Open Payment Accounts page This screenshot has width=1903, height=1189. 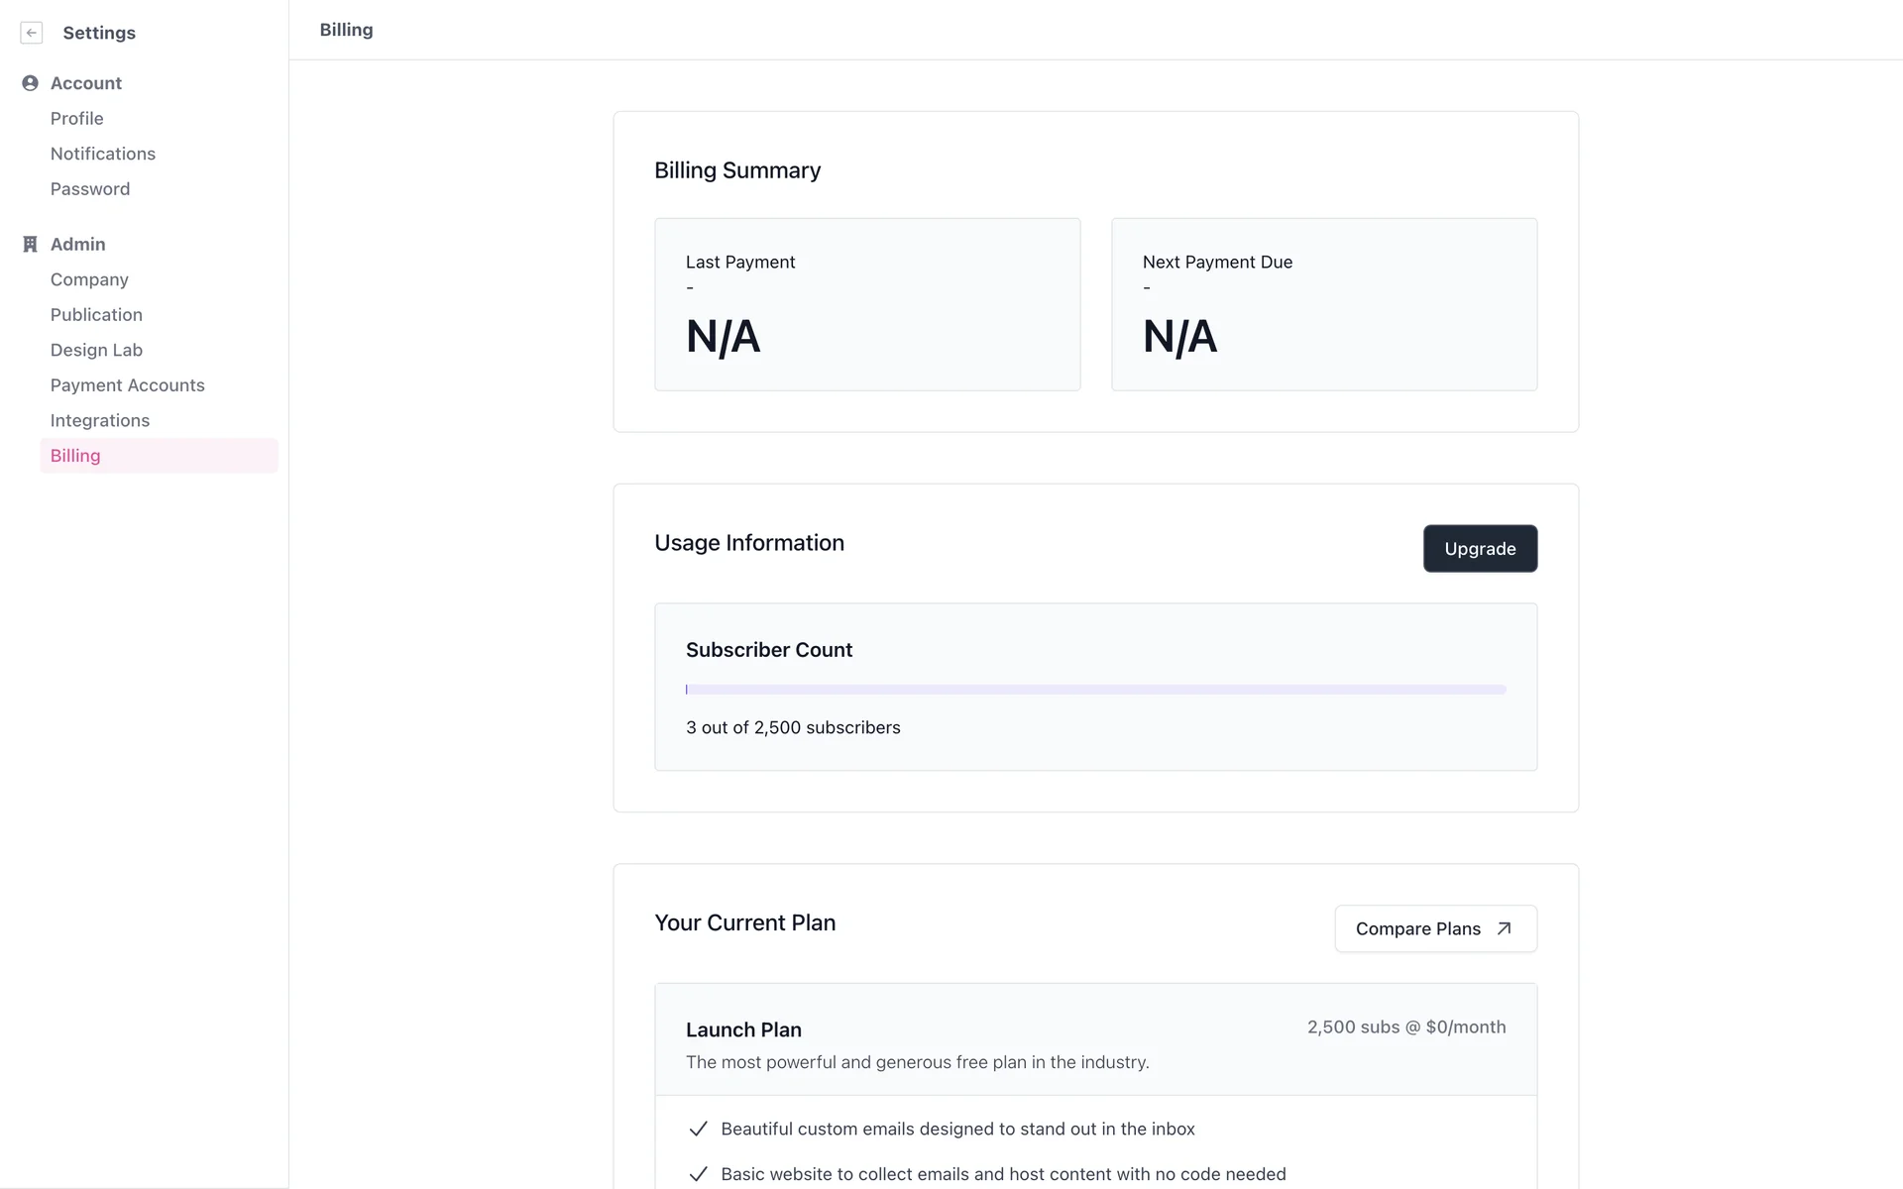click(x=128, y=385)
